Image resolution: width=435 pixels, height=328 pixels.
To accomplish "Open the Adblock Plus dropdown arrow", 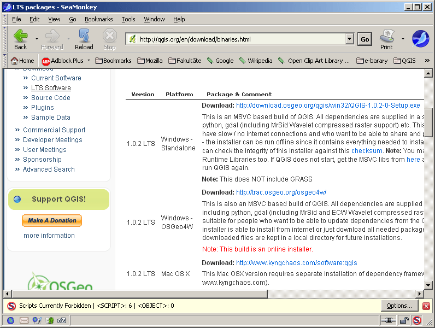I will (89, 61).
